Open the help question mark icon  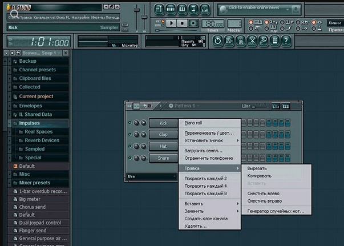point(286,41)
